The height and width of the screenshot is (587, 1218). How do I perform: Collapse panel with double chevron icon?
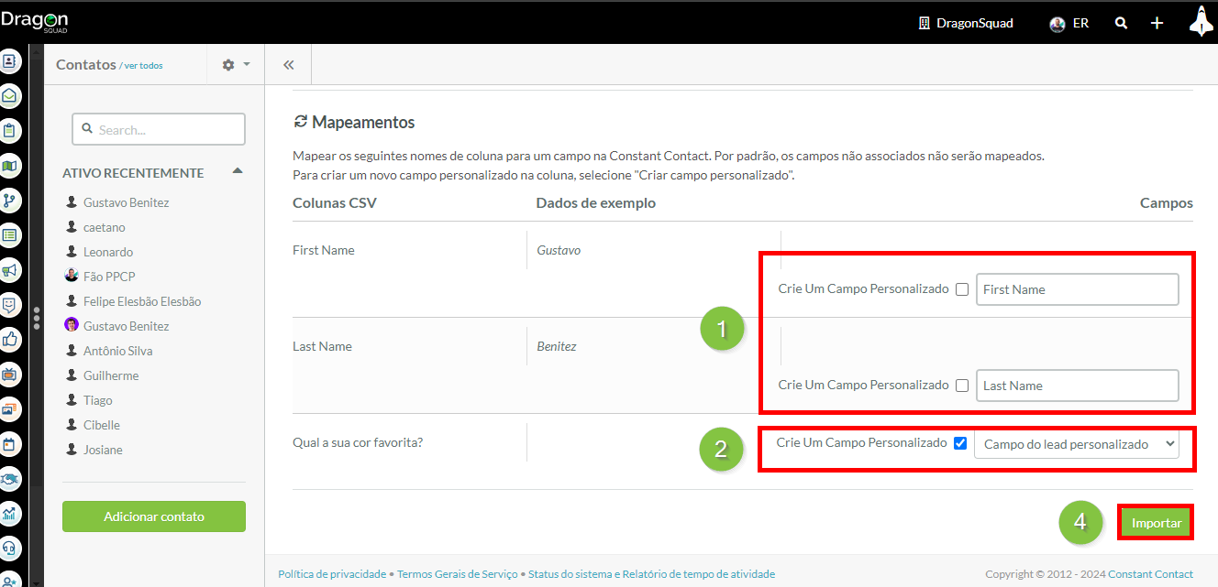coord(288,65)
